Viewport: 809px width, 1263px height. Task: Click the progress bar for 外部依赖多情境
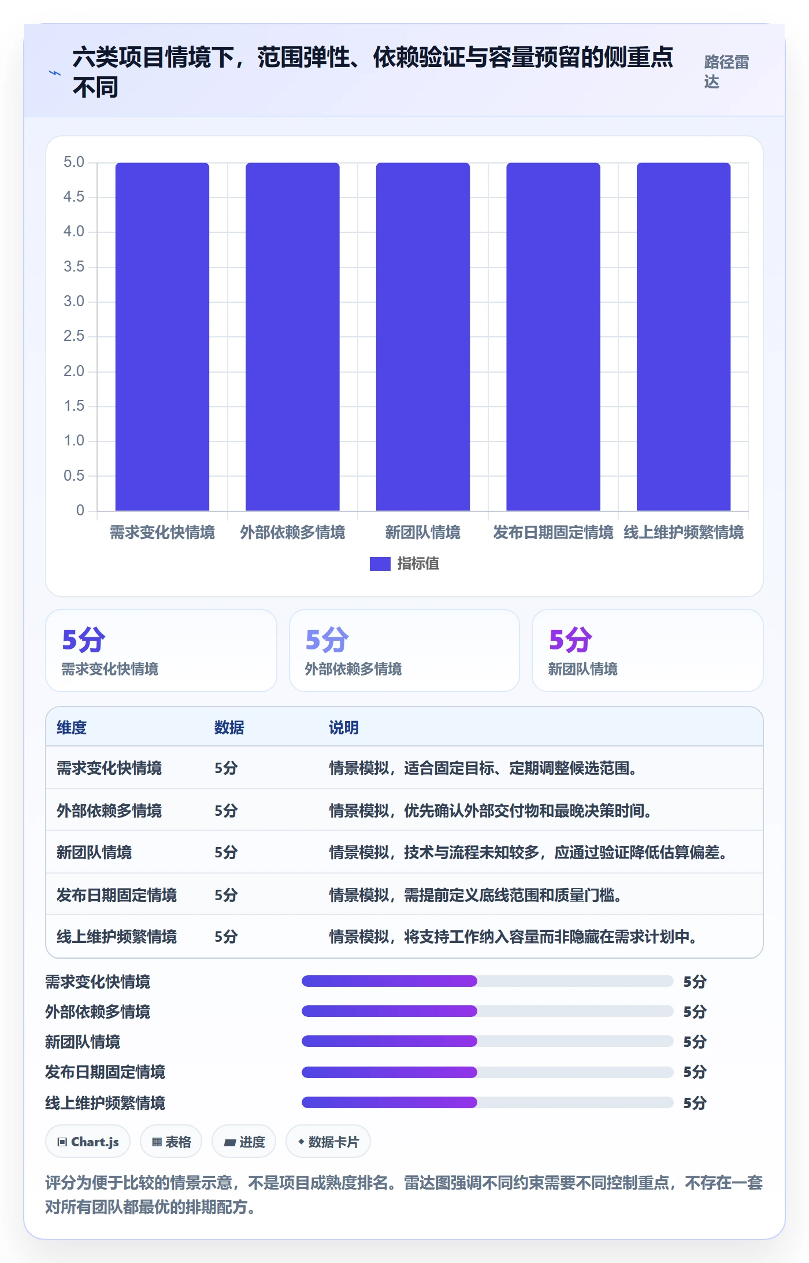pos(488,1011)
